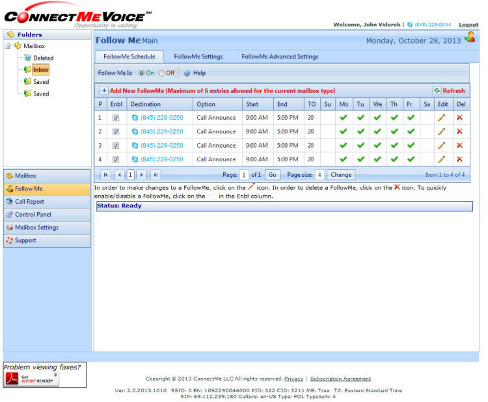Toggle the Enbl checkbox in row 2

(116, 131)
